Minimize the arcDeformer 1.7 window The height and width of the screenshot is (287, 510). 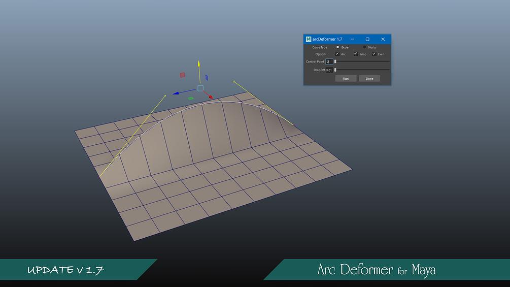[352, 39]
